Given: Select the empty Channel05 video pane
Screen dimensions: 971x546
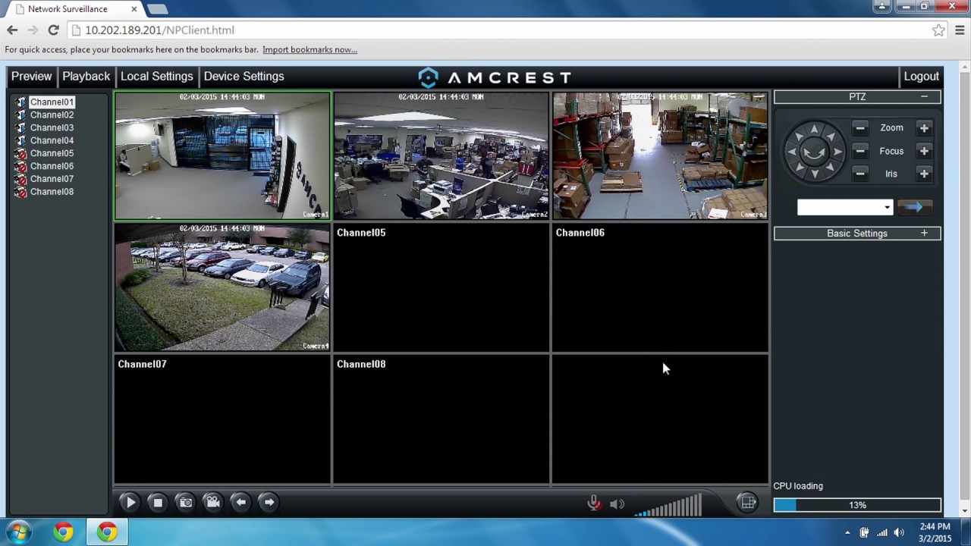Looking at the screenshot, I should click(441, 287).
